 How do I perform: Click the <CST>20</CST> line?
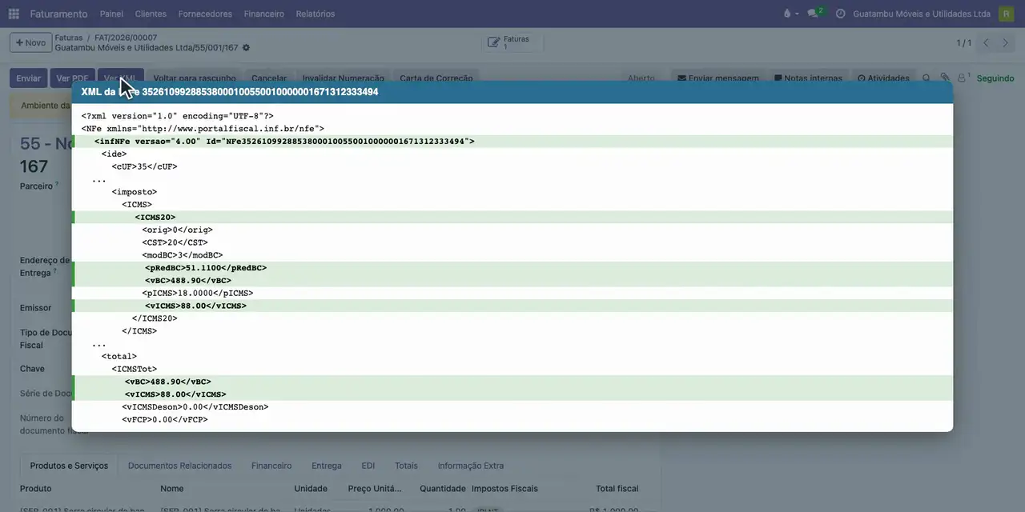click(175, 242)
